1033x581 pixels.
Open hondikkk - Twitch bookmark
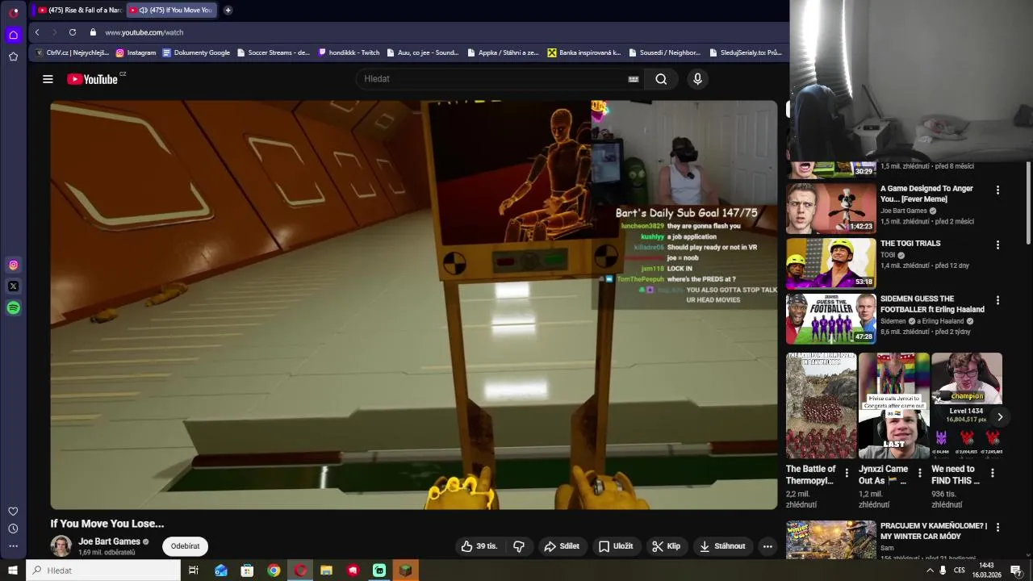349,52
